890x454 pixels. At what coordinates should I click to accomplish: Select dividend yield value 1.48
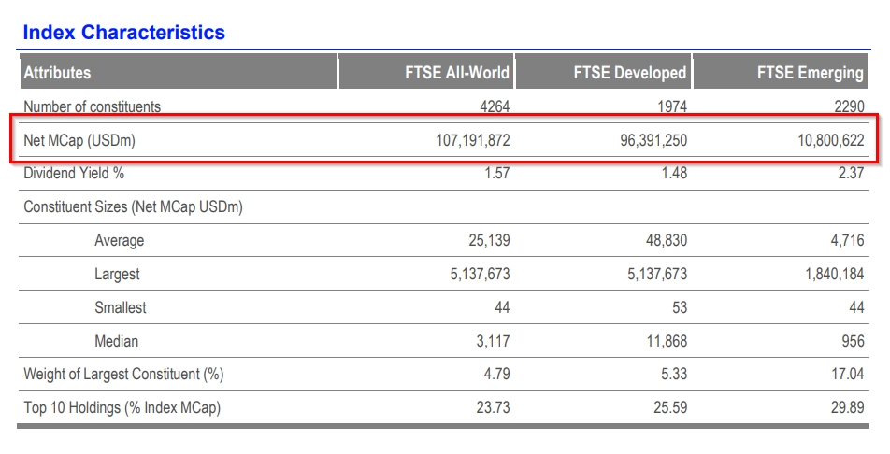tap(674, 173)
